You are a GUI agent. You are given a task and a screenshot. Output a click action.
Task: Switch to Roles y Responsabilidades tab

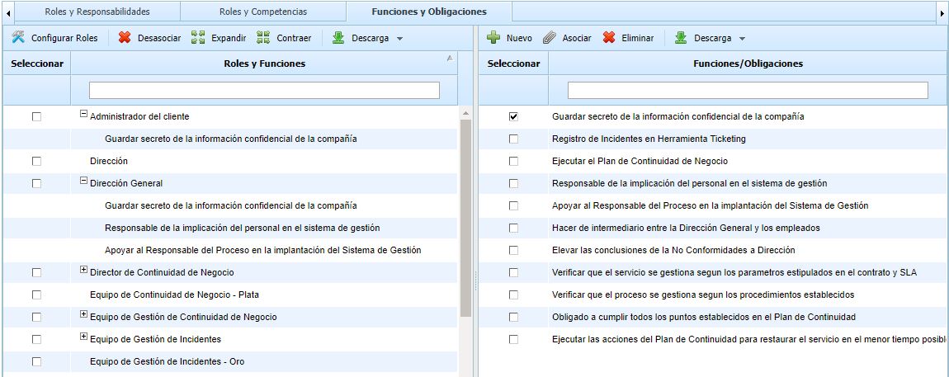(97, 12)
